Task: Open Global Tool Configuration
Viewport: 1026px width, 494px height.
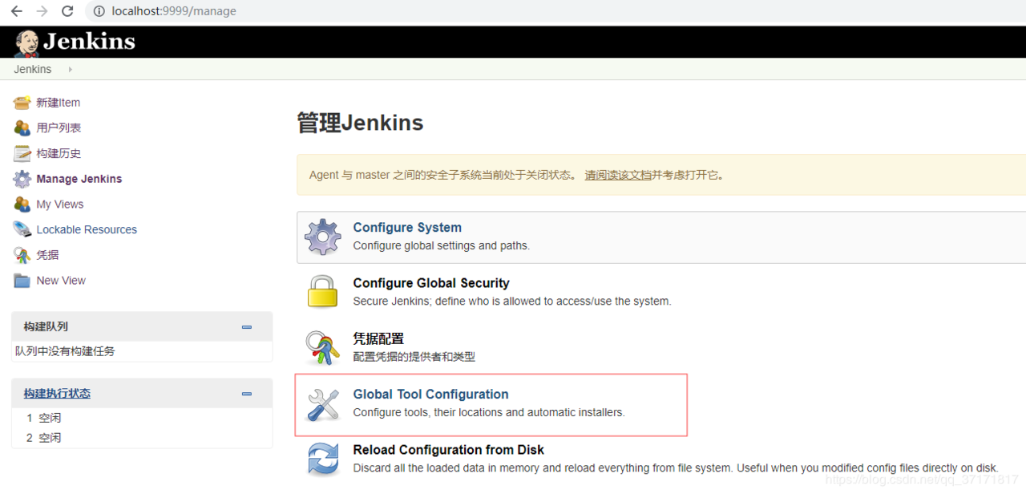Action: coord(430,395)
